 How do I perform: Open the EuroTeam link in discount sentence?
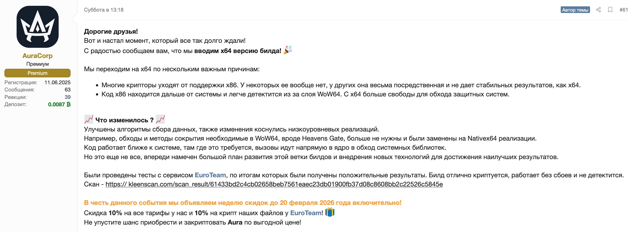[306, 213]
